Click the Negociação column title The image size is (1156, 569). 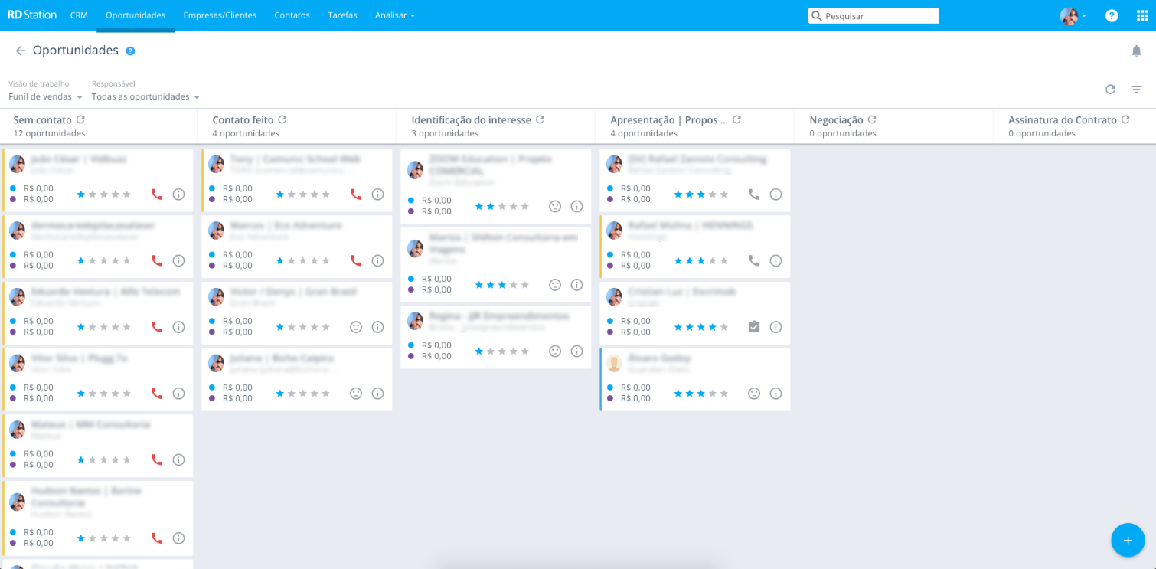click(x=836, y=120)
